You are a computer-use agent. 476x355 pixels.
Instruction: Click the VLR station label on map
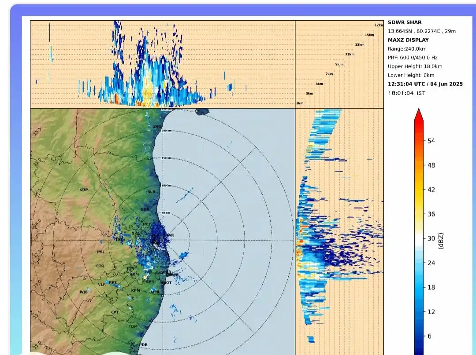(x=102, y=285)
